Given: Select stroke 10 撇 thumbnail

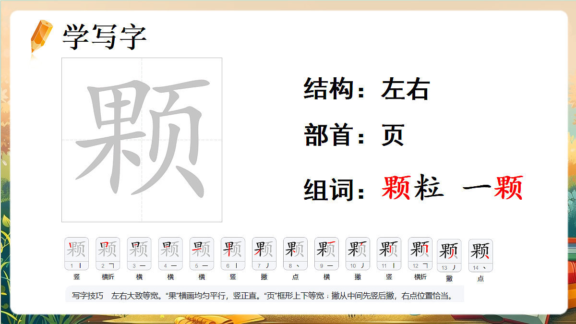Looking at the screenshot, I should pos(358,254).
